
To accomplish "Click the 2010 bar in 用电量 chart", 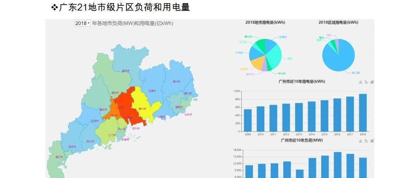I will 261,119.
